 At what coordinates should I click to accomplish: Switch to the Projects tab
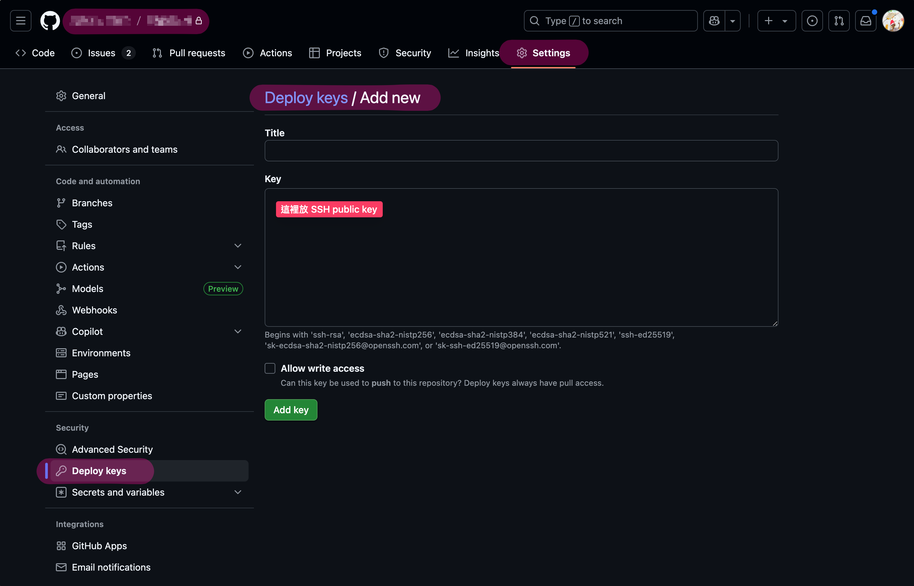point(335,53)
